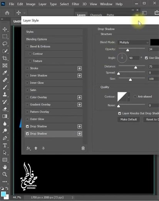Click the fx add-effect icon
This screenshot has width=159, height=201.
point(28,148)
